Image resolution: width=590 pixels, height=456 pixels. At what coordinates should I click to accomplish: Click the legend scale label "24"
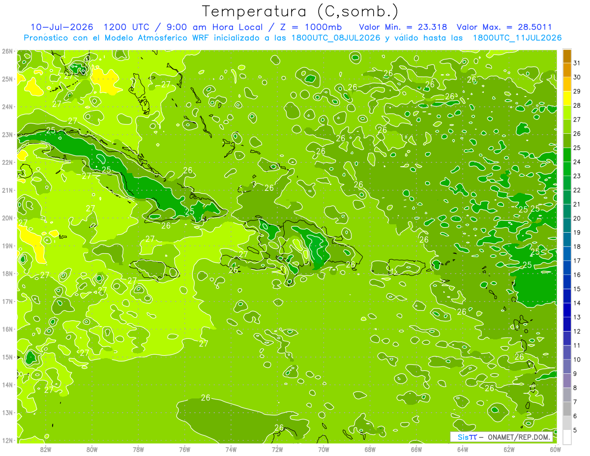point(577,162)
